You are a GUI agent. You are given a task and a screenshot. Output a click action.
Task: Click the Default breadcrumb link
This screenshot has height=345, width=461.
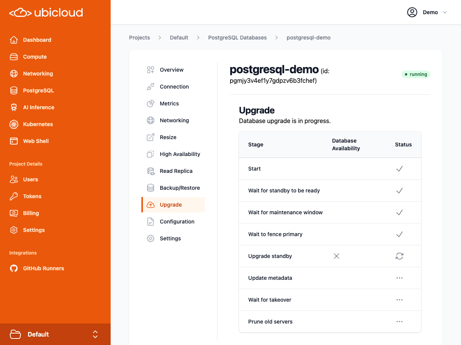[x=179, y=38]
